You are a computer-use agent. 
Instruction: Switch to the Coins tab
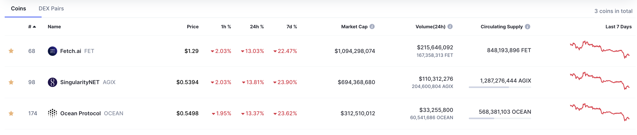[18, 9]
